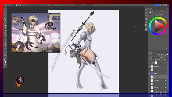This screenshot has height=97, width=172.
Task: Select the Gradient tool
Action: pos(5,37)
